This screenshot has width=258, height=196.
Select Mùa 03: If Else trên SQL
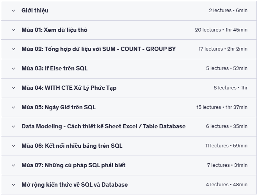coord(55,68)
